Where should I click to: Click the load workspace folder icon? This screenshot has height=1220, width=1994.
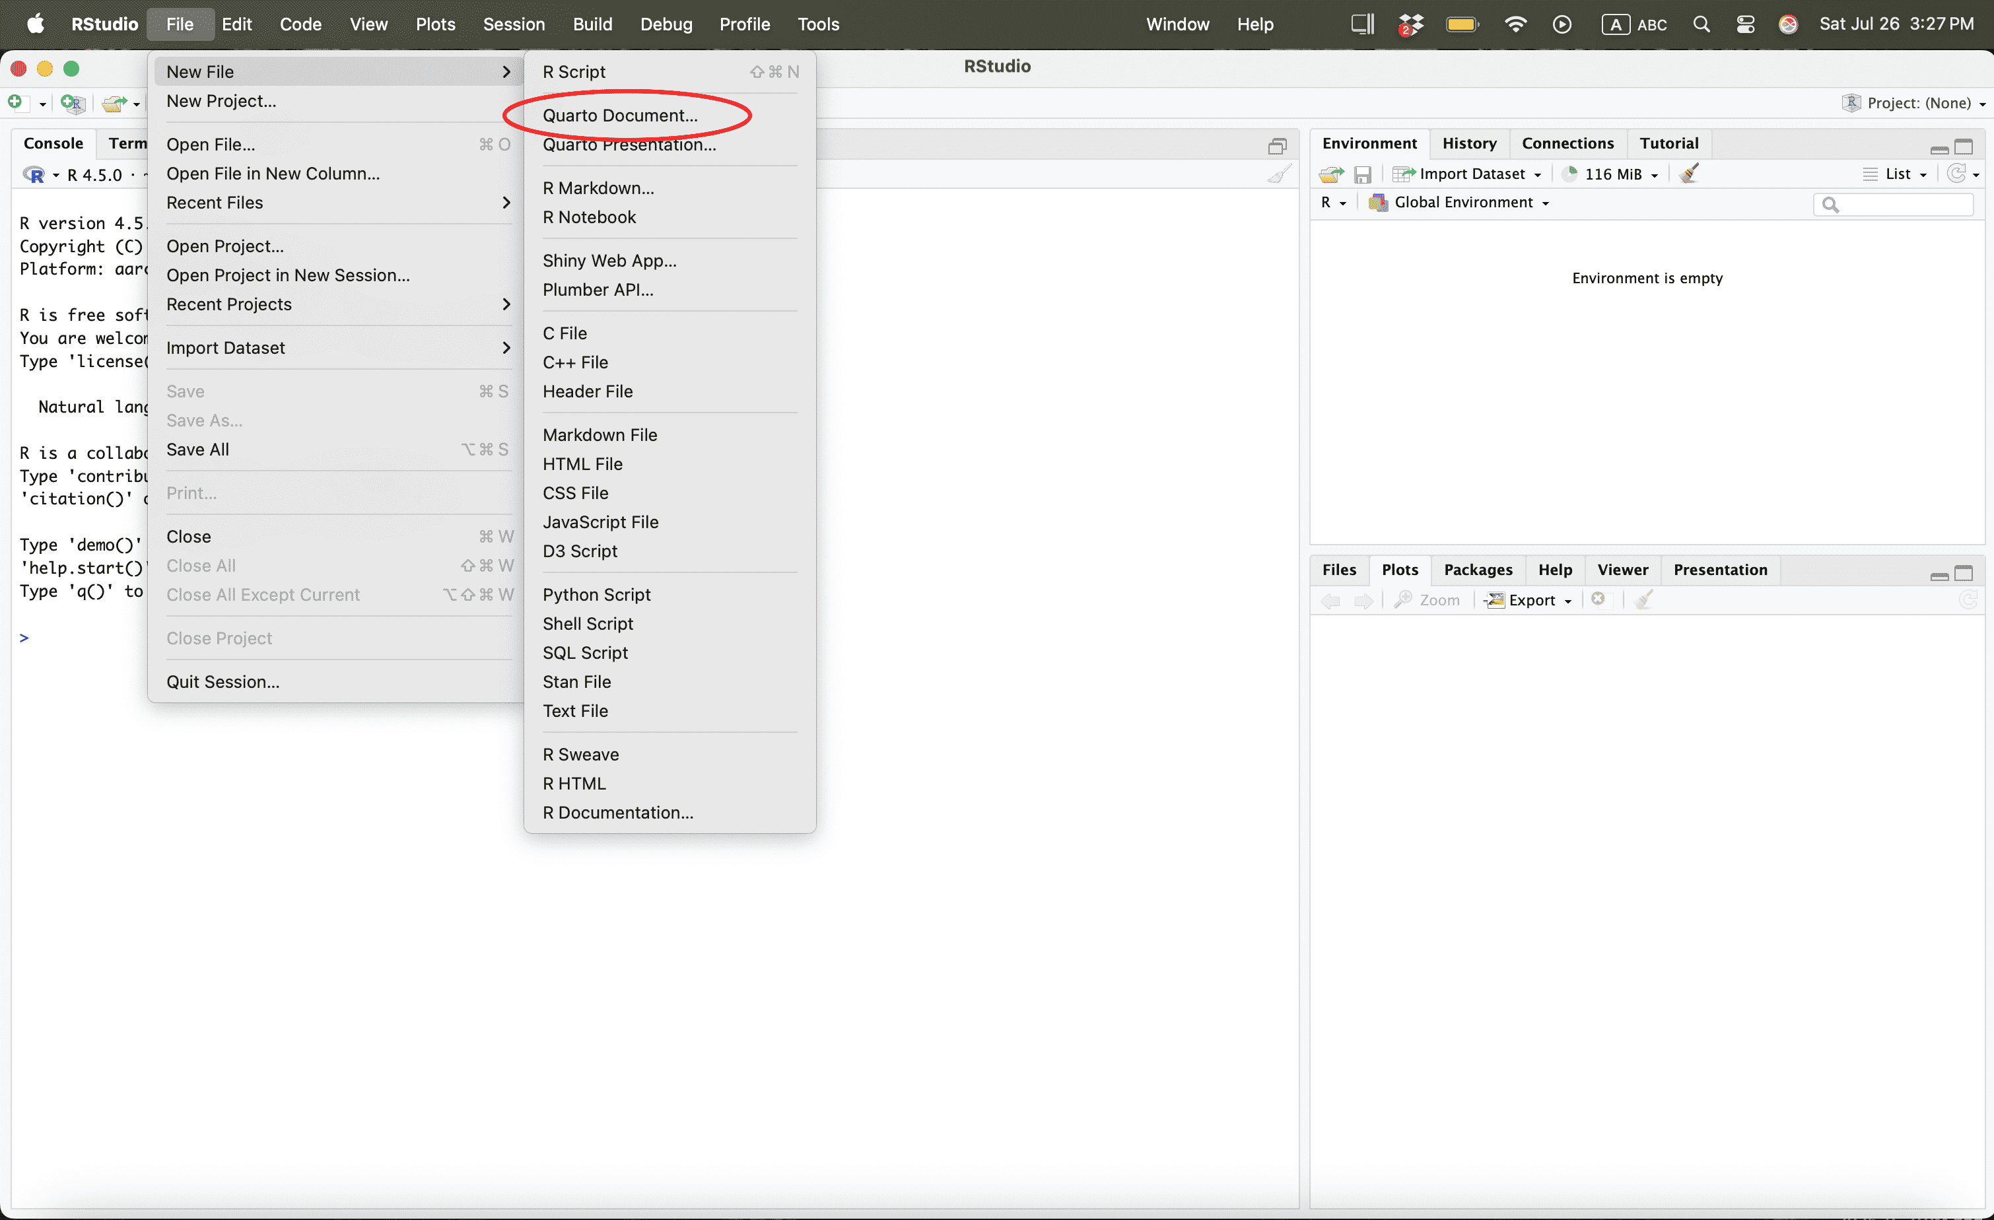coord(1331,174)
